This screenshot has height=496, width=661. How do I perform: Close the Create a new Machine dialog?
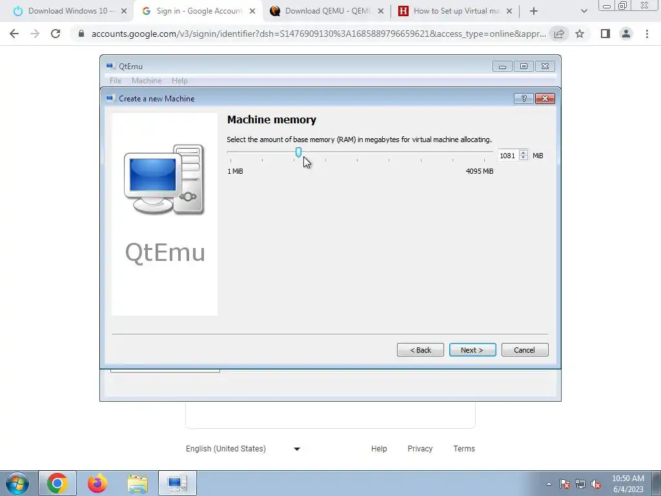(545, 98)
